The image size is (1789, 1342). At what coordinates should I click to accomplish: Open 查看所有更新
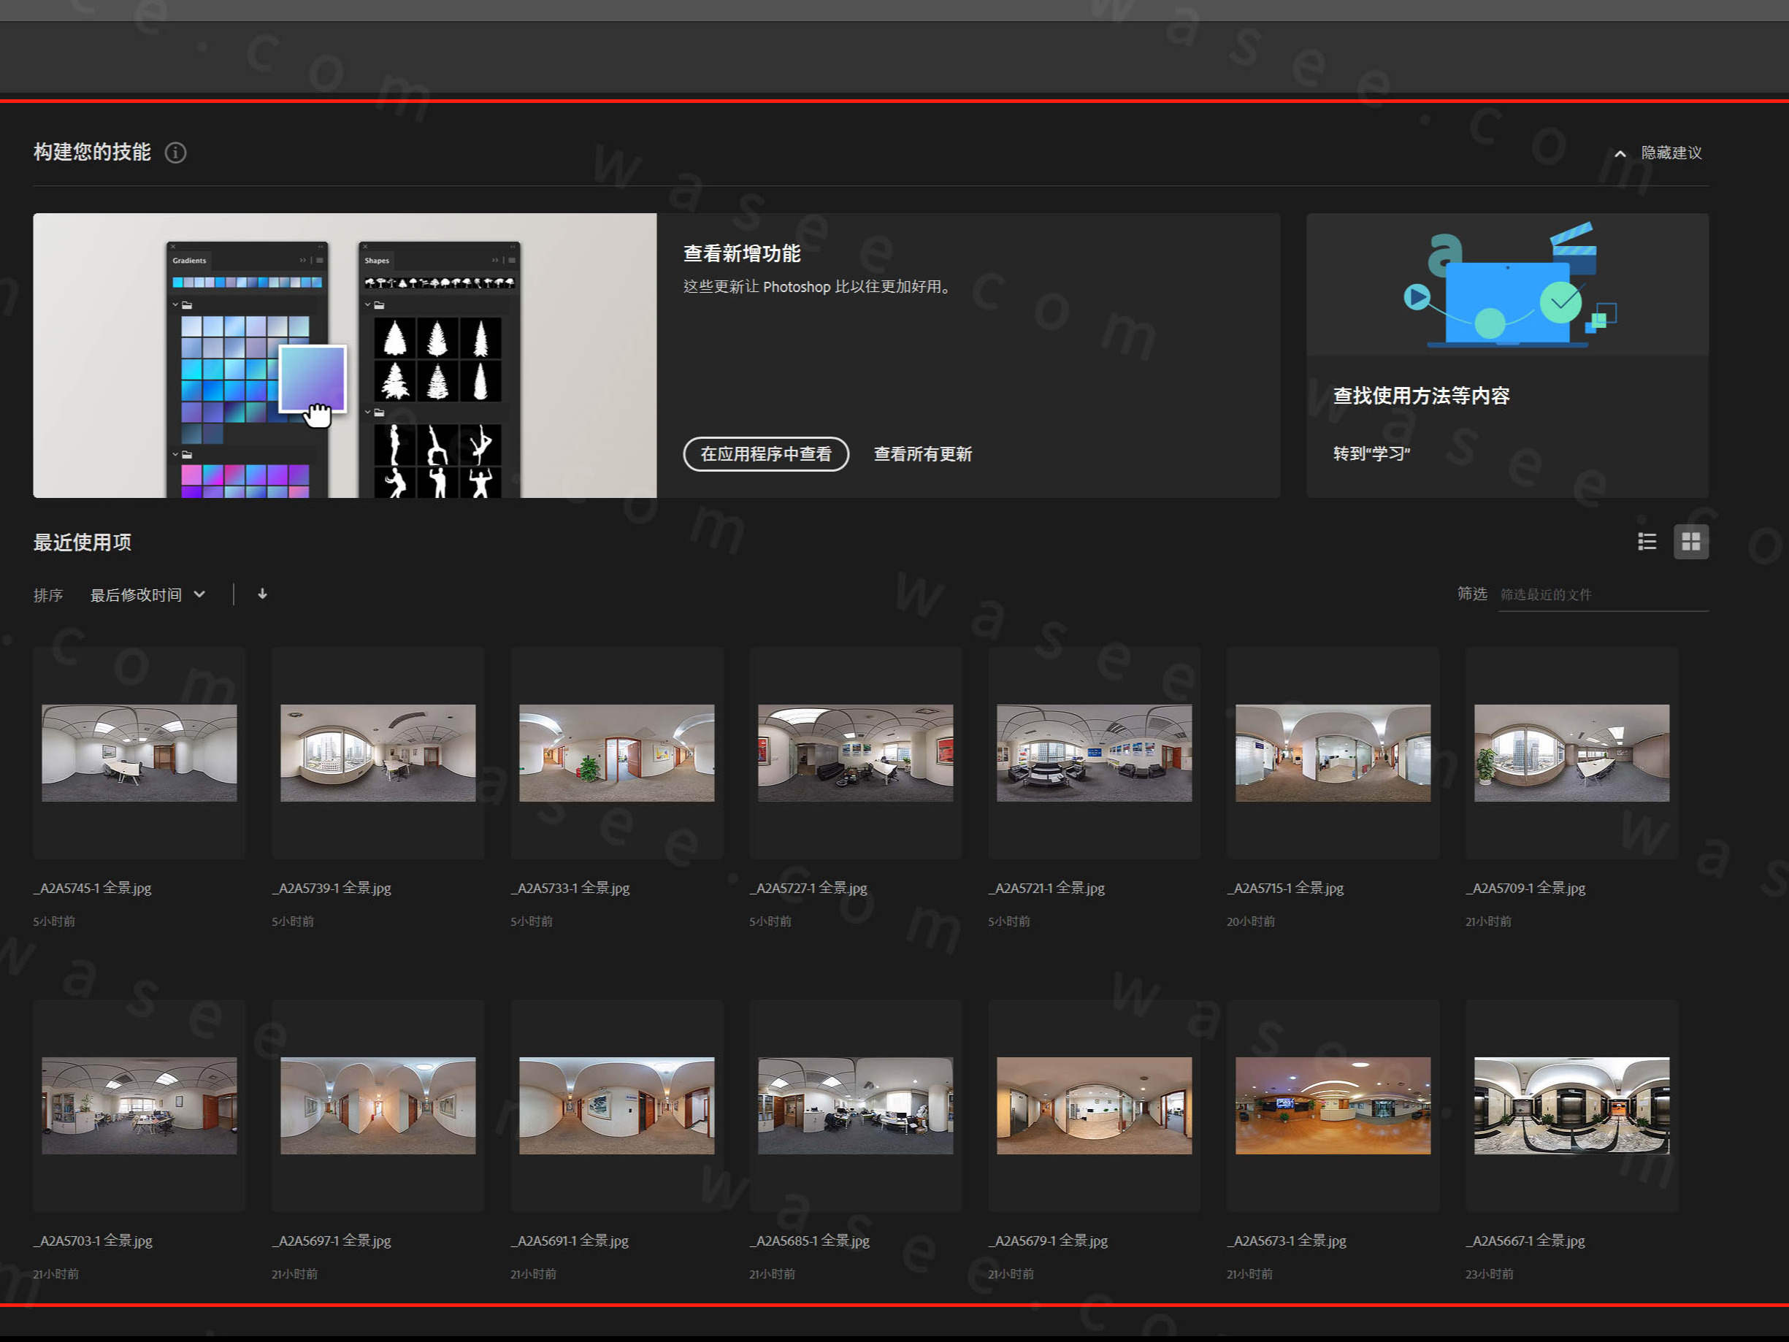coord(922,454)
